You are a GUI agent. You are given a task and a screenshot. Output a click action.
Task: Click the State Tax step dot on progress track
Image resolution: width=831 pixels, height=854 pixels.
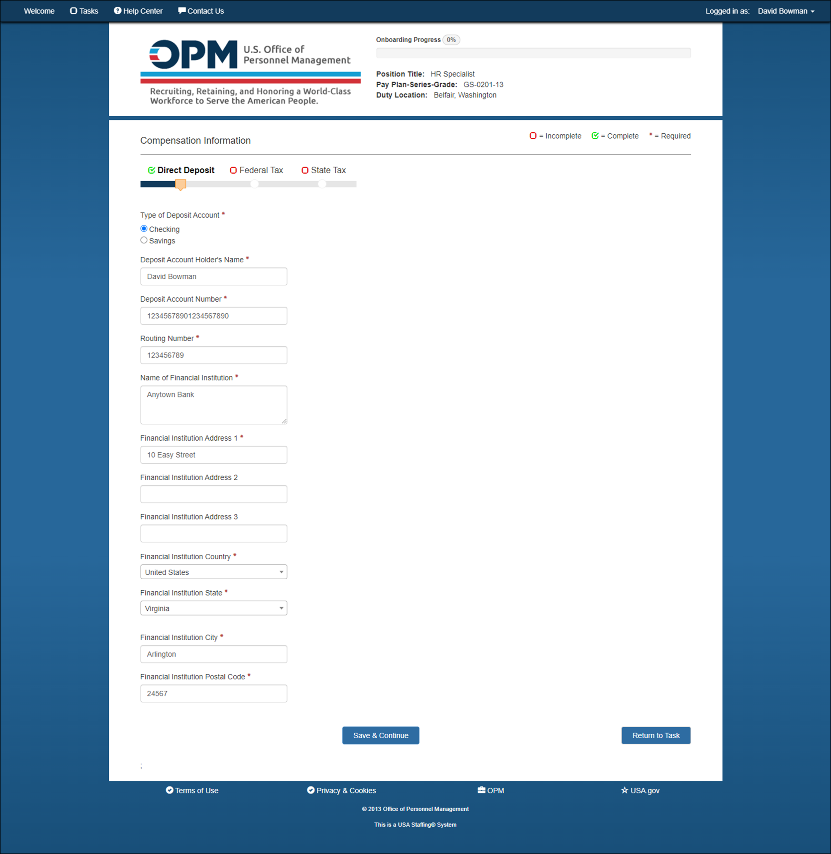pos(322,184)
